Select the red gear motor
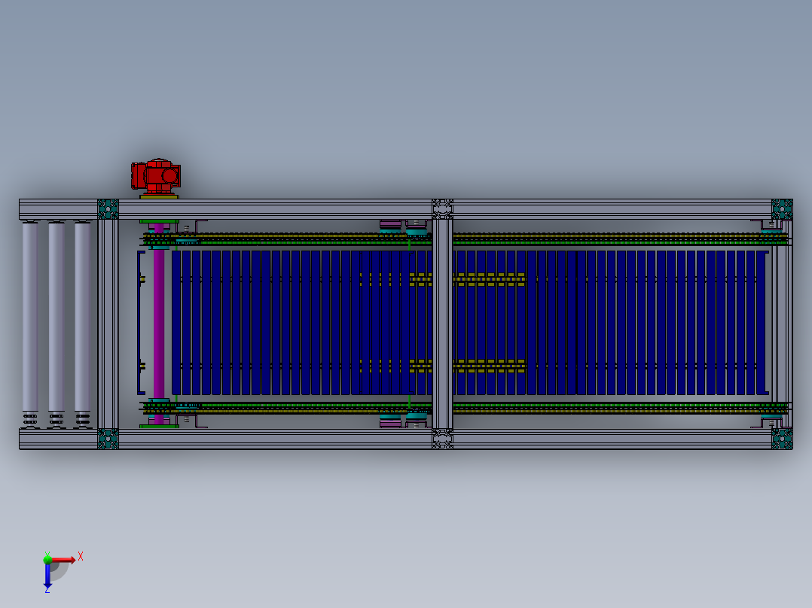 click(155, 176)
